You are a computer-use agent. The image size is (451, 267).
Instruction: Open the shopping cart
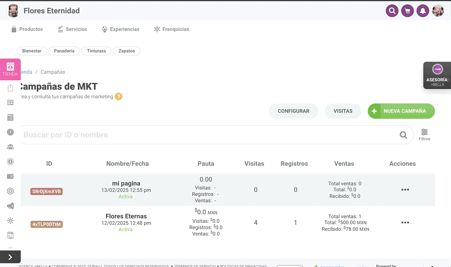[407, 11]
